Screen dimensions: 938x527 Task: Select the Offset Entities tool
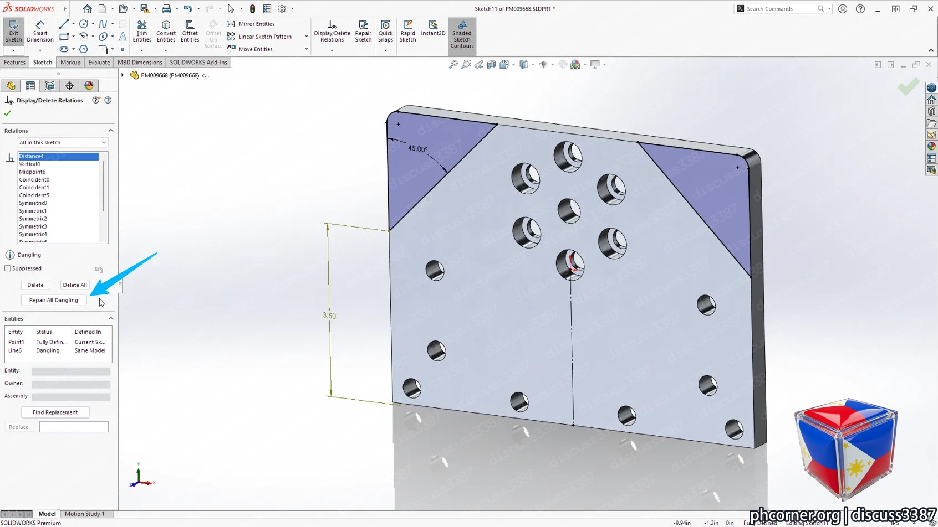coord(190,32)
